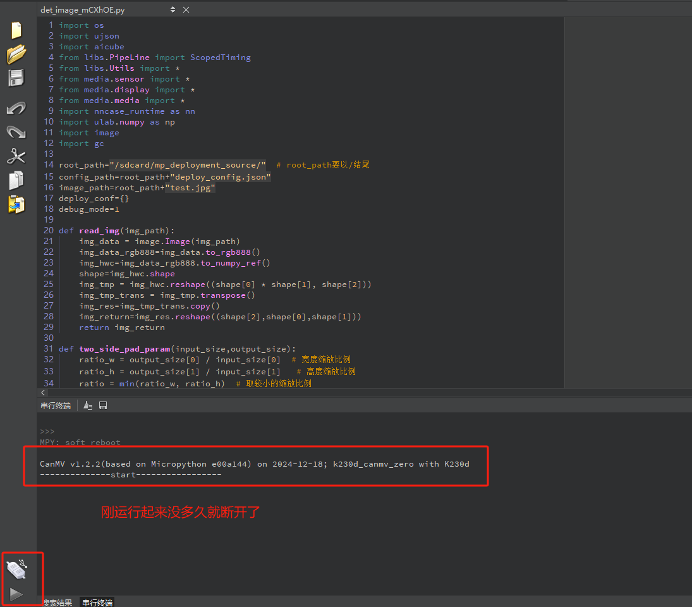Open the file switcher dropdown for det_image_mCXhOE.py
The height and width of the screenshot is (607, 692).
[x=173, y=10]
